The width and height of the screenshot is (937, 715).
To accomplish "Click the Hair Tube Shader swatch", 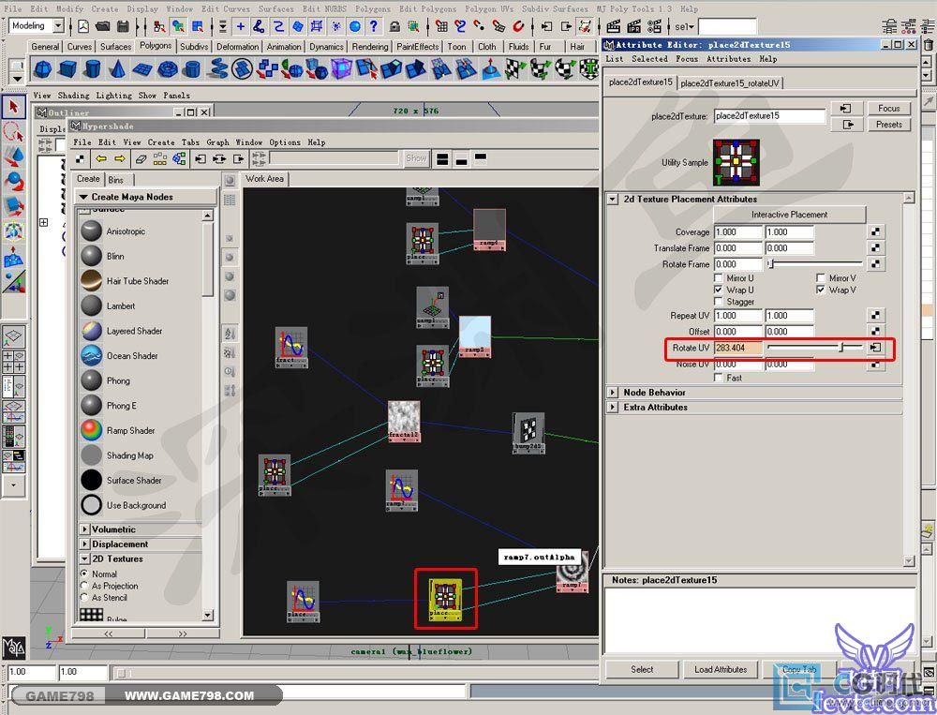I will [x=92, y=281].
